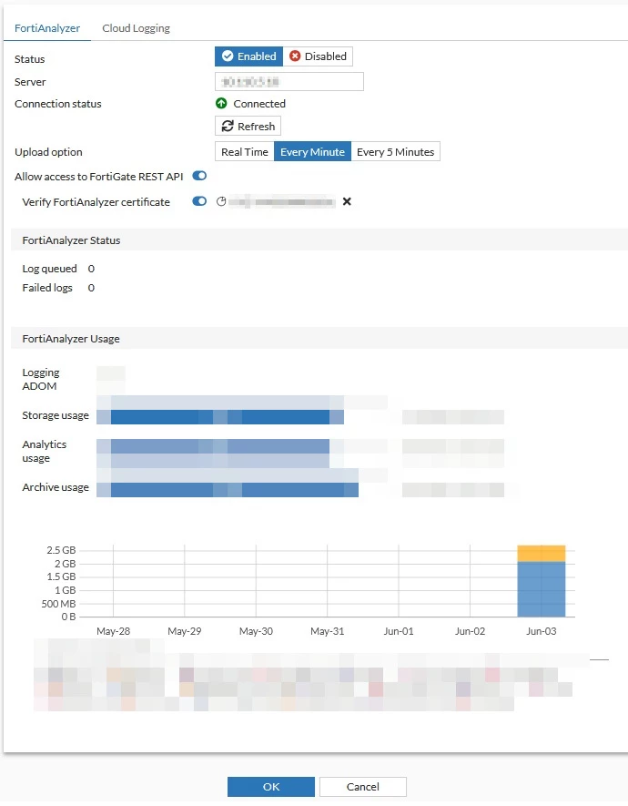Click the Connection status label
This screenshot has width=628, height=806.
[58, 104]
